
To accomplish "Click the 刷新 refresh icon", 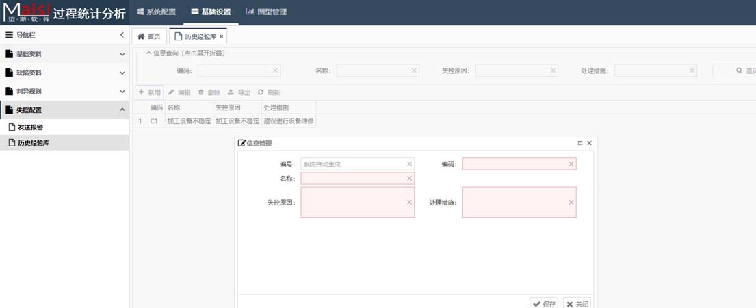I will (x=261, y=92).
